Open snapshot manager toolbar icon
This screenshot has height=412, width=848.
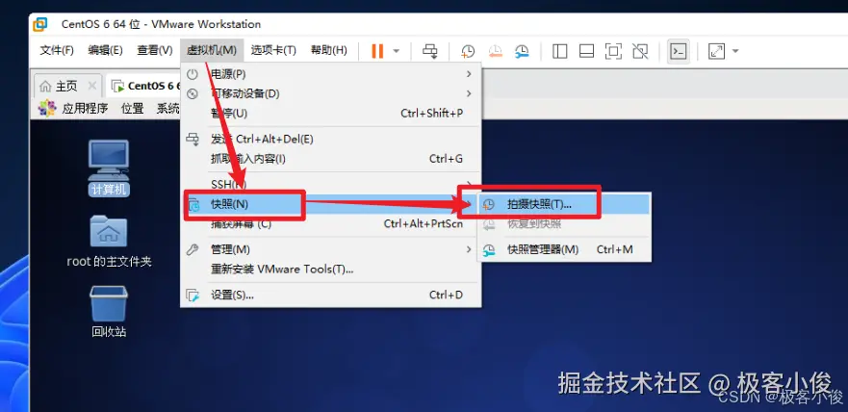coord(522,51)
